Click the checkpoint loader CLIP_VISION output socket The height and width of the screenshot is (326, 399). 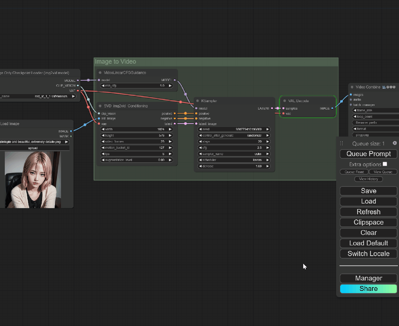coord(78,85)
